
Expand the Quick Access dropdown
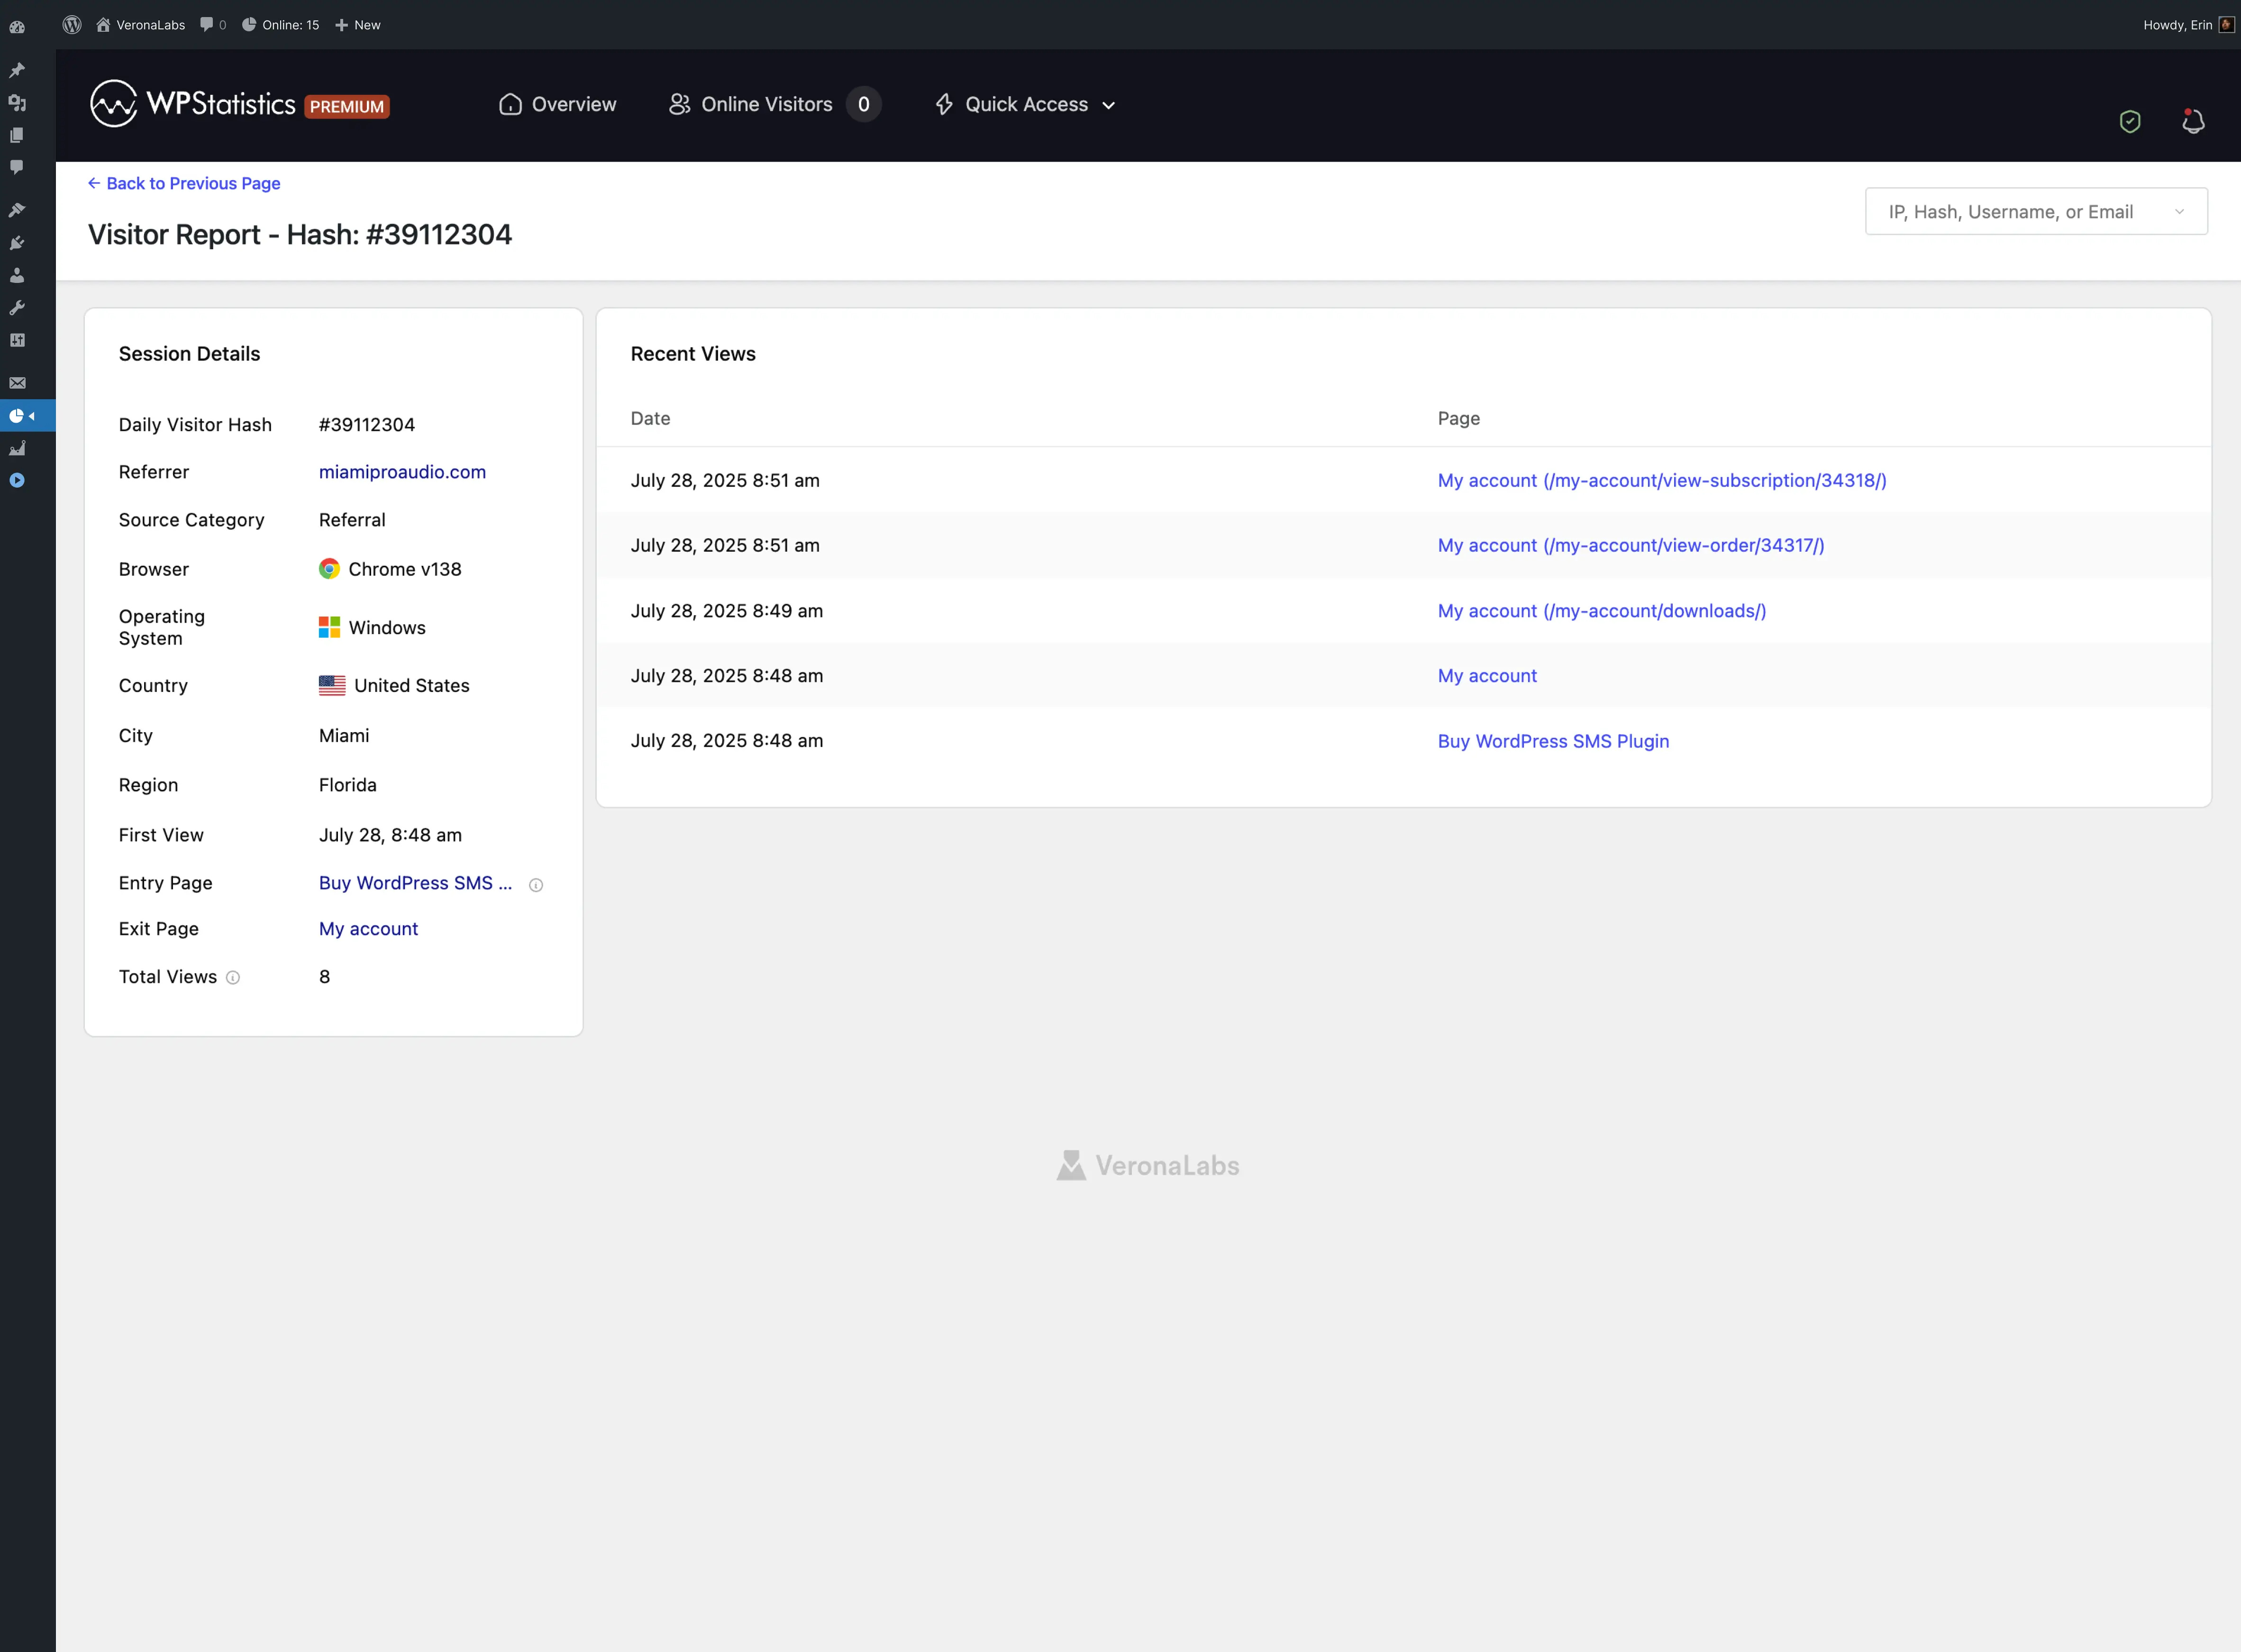click(x=1024, y=104)
